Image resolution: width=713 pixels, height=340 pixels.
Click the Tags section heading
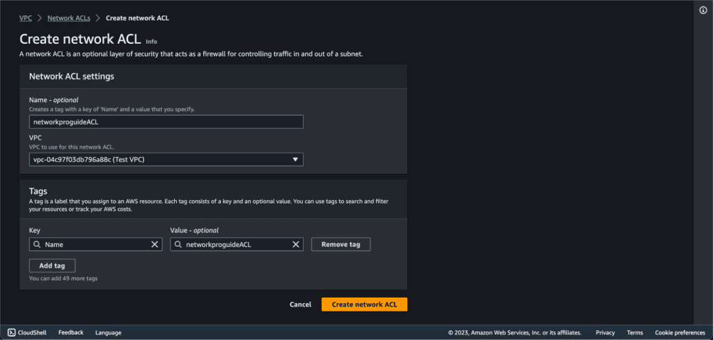point(38,191)
